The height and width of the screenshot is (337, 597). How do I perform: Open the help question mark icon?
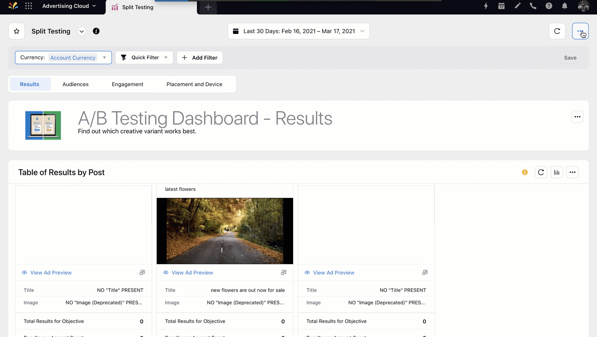point(549,6)
